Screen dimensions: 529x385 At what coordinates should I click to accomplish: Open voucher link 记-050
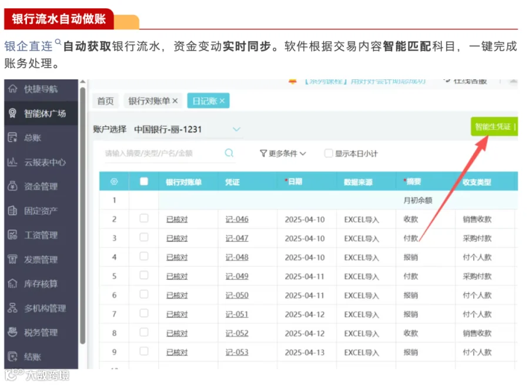pos(237,295)
